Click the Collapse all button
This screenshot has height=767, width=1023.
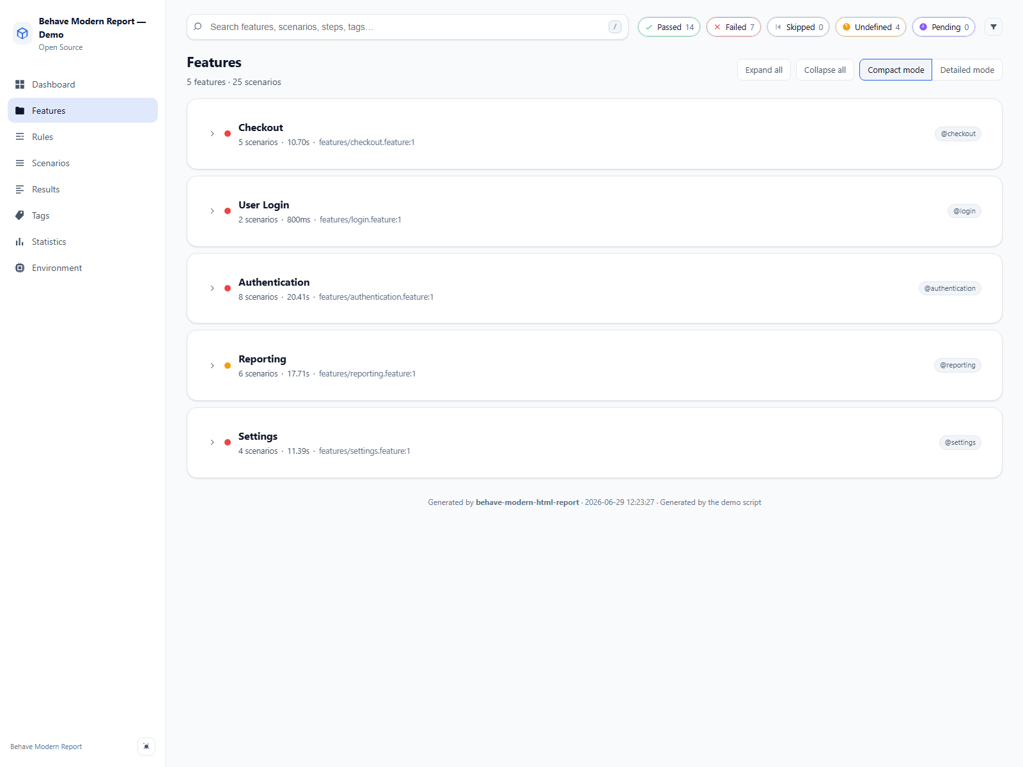825,70
